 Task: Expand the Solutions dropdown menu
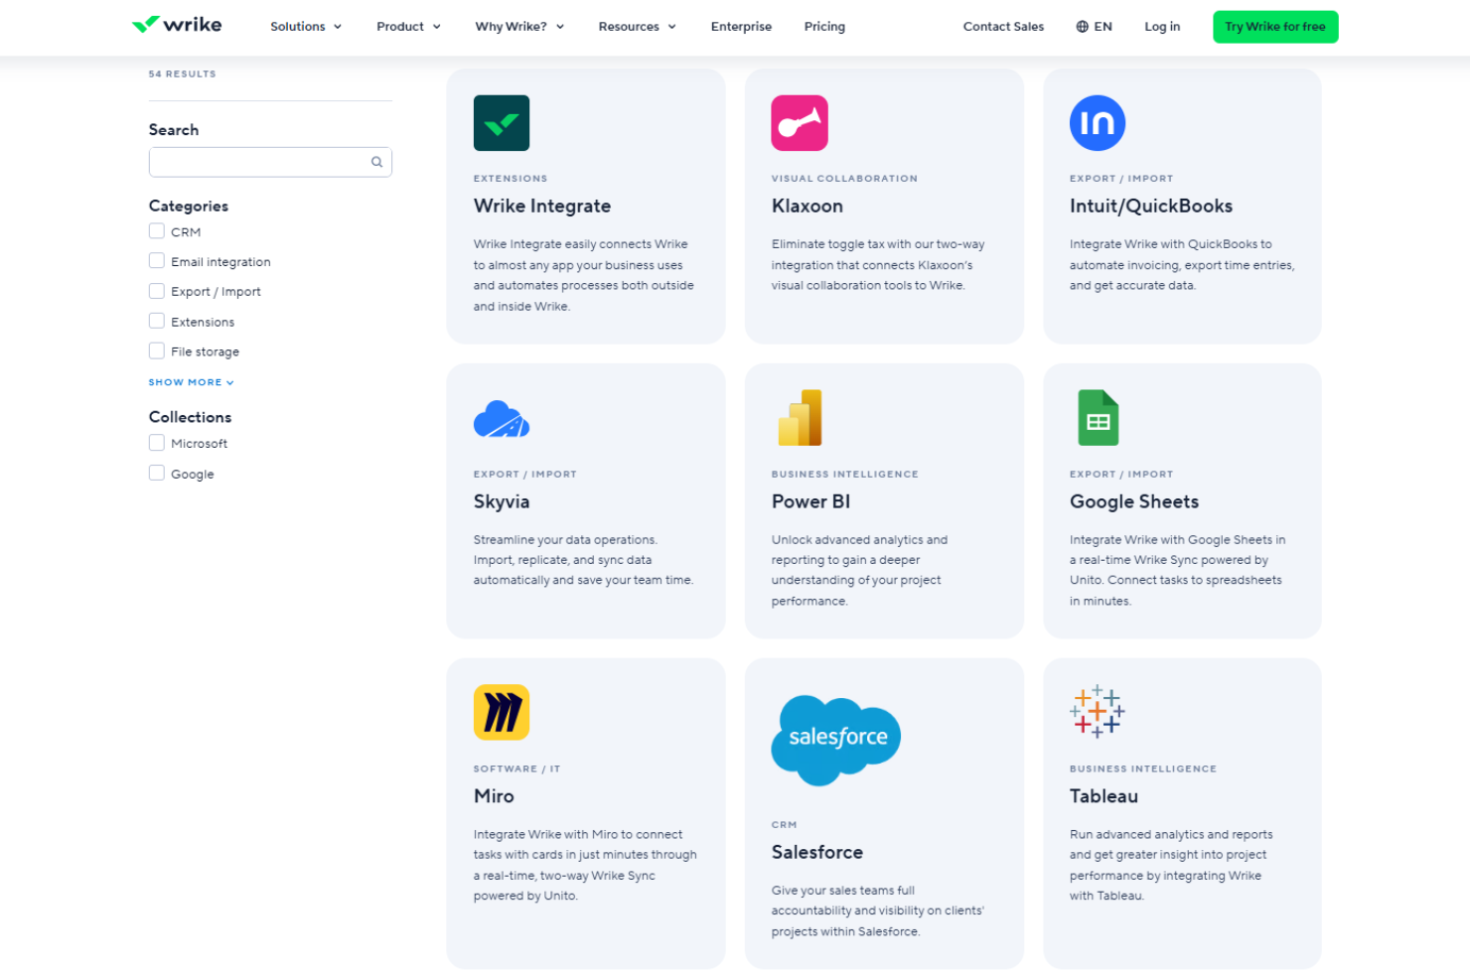pos(306,27)
